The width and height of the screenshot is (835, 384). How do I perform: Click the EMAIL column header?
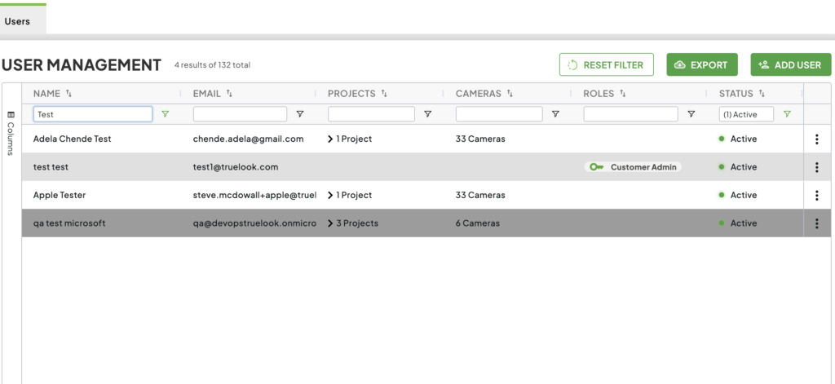[206, 93]
